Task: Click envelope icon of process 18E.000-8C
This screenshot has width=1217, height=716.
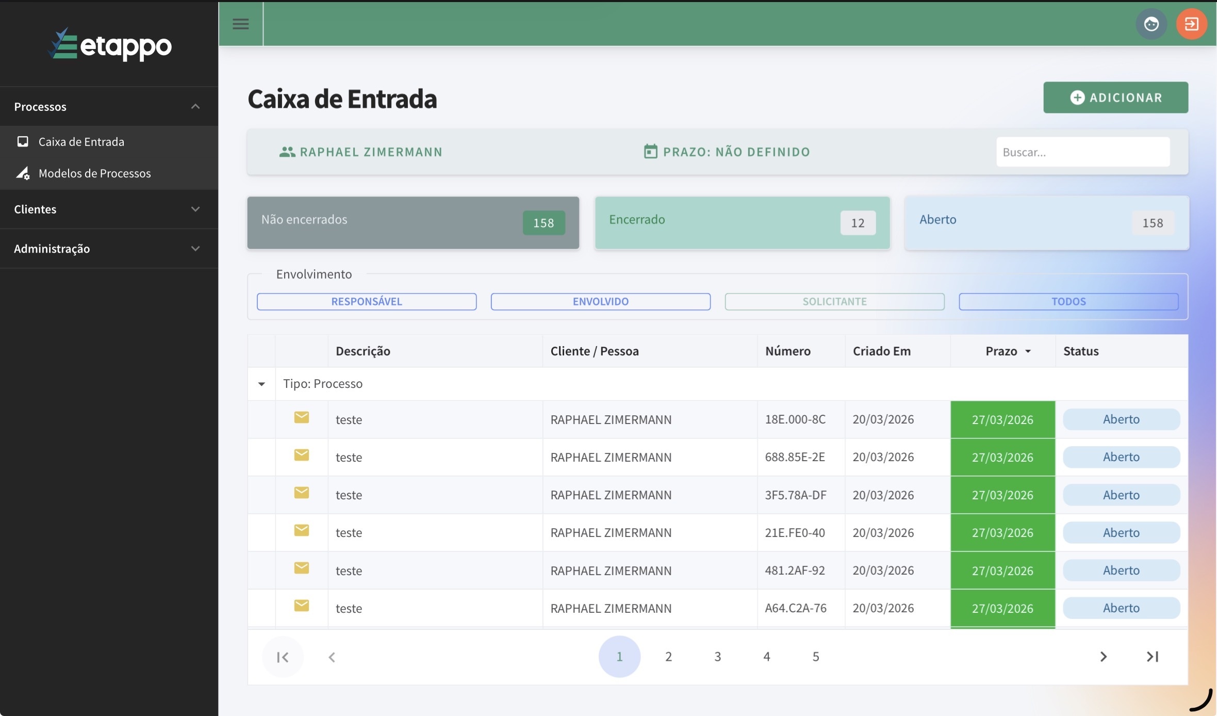Action: (x=302, y=417)
